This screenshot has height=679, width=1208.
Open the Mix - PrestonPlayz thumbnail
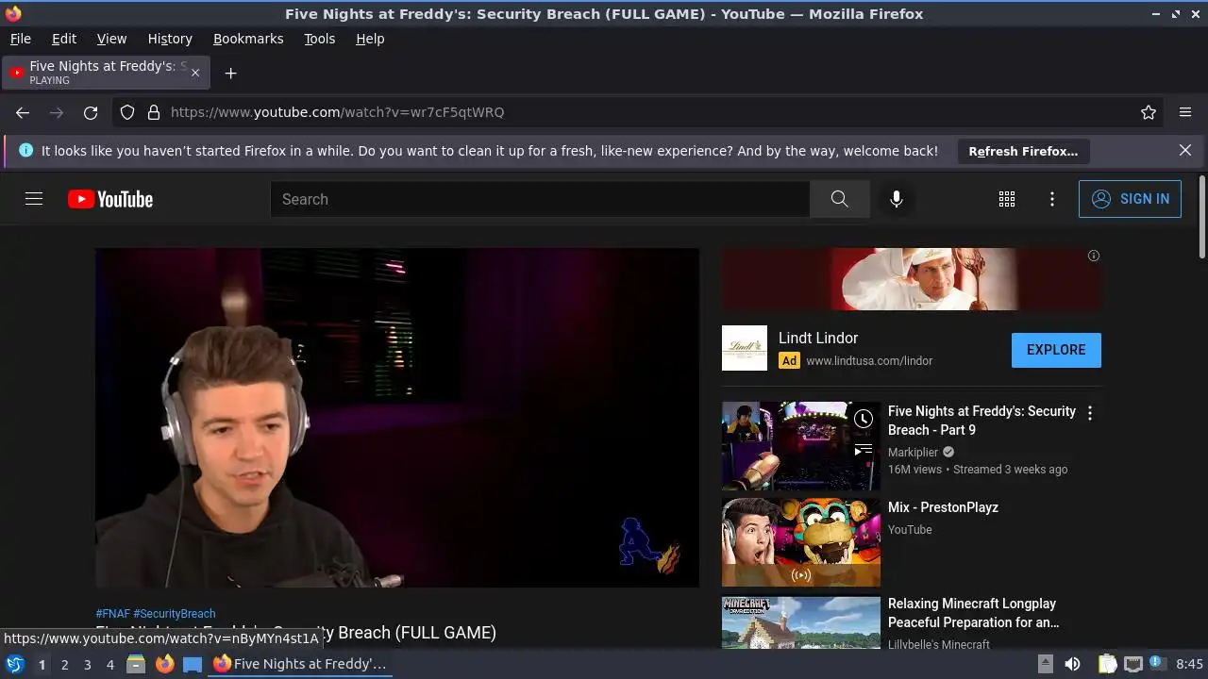click(801, 542)
